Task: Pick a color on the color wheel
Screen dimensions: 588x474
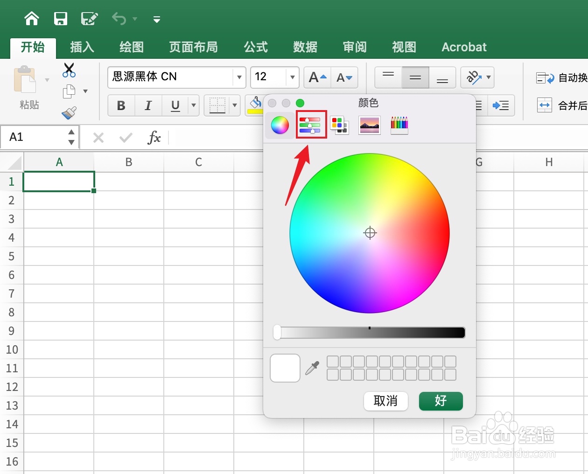Action: point(370,233)
